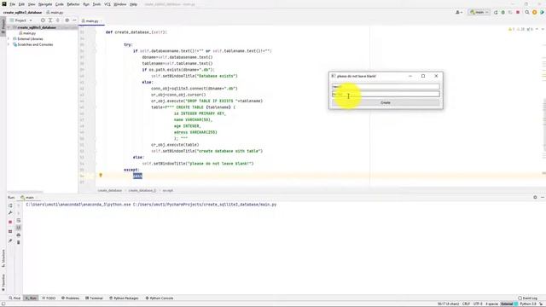Open the Python Console tab
Viewport: 546px width, 307px height.
pyautogui.click(x=160, y=298)
